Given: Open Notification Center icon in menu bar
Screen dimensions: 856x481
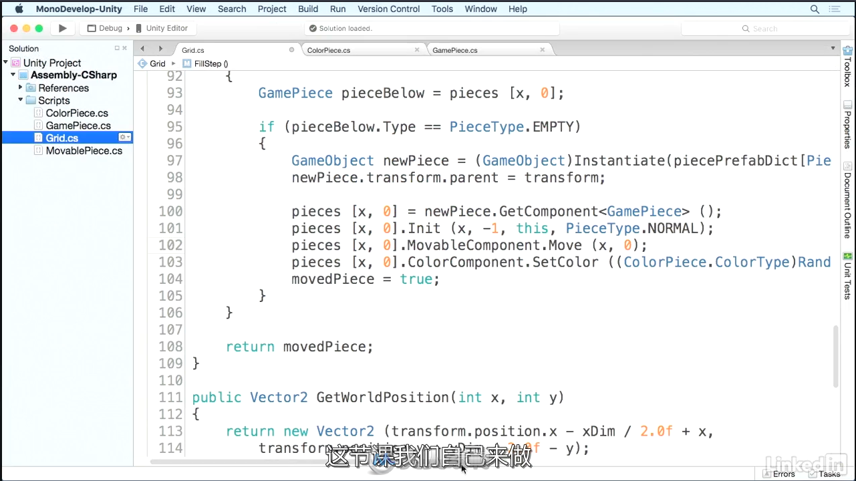Looking at the screenshot, I should (x=834, y=9).
